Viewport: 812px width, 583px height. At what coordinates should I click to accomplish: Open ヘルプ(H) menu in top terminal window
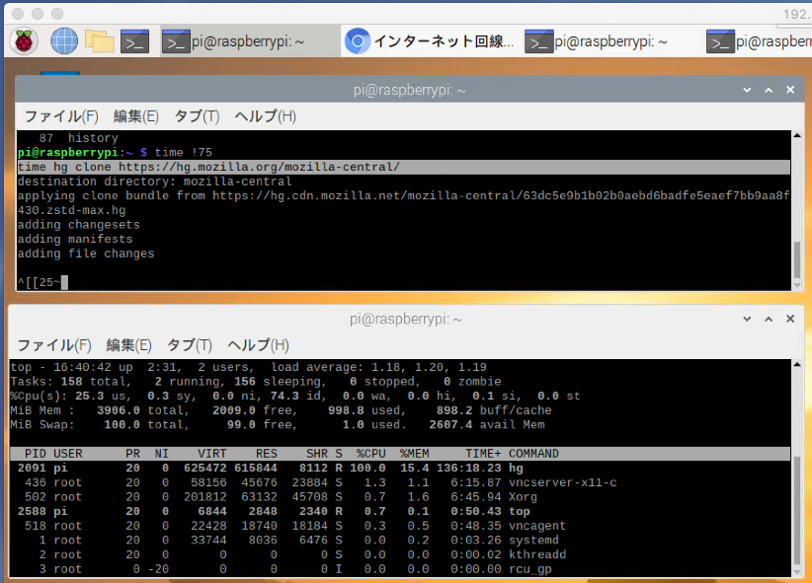click(258, 345)
